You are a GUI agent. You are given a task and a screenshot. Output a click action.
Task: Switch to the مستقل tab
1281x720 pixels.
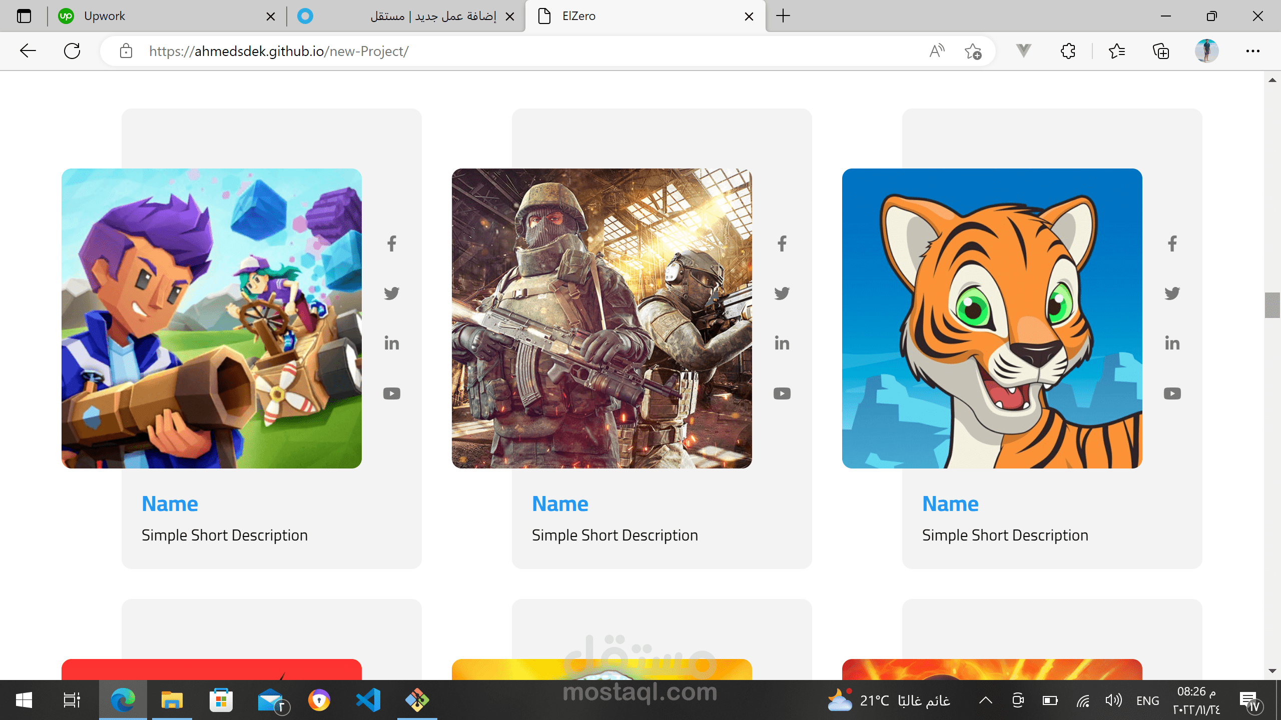tap(400, 16)
